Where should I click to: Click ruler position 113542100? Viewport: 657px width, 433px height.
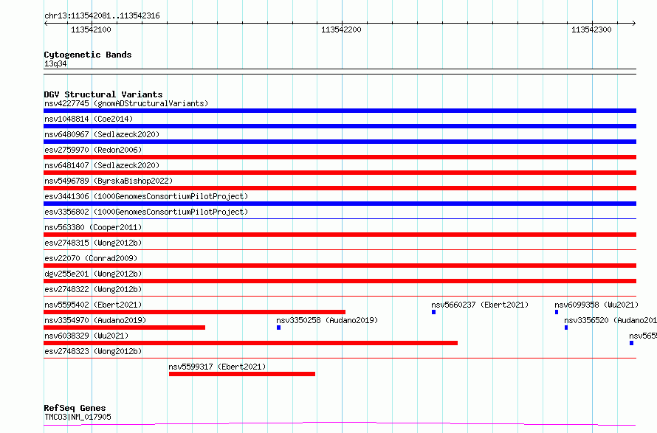pos(91,30)
